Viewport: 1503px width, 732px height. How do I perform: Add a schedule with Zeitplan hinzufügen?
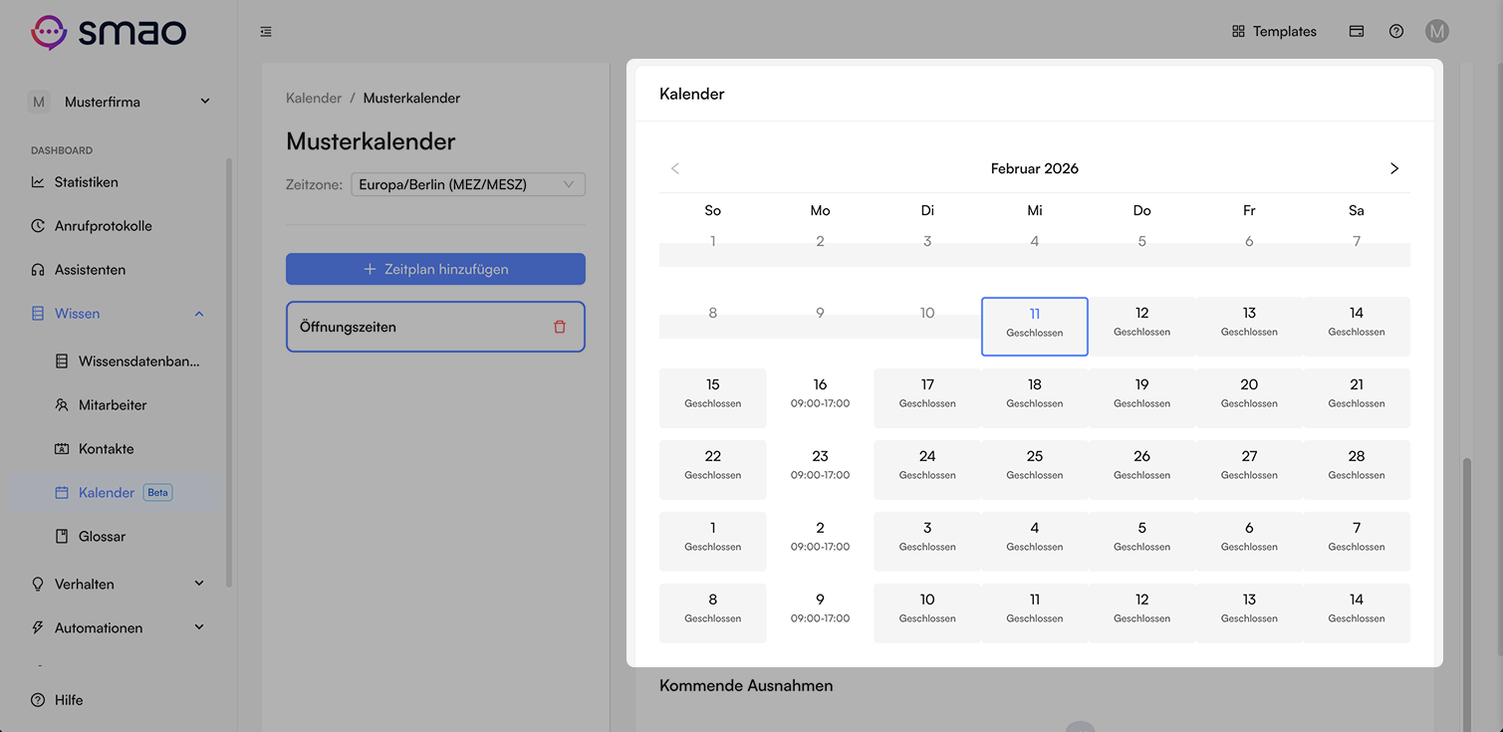coord(435,269)
